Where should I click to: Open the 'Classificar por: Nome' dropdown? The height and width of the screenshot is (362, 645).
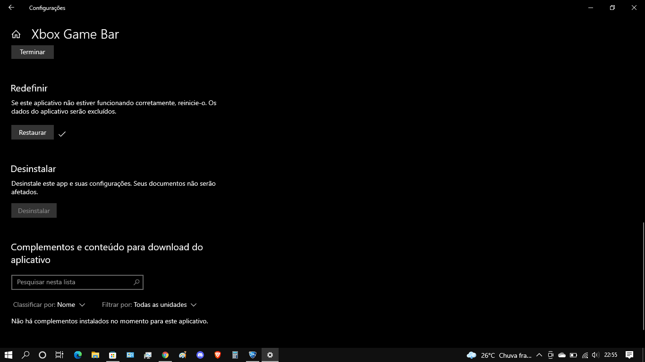pos(49,304)
